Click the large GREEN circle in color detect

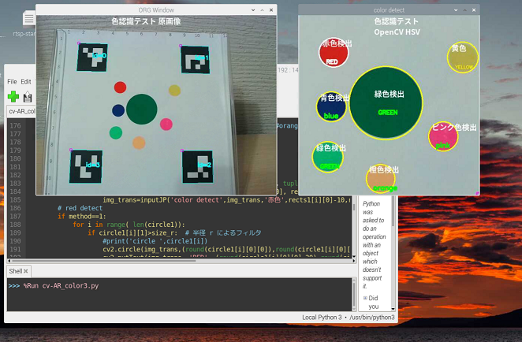(386, 102)
